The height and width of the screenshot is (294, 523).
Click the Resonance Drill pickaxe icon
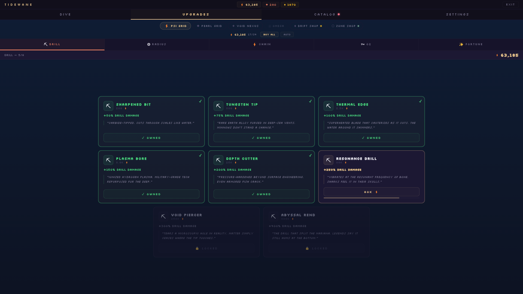(x=328, y=160)
